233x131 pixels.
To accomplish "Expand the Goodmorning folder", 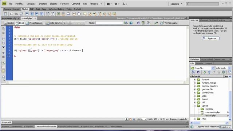I will [194, 93].
